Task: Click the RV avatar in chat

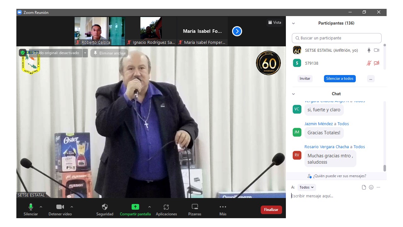Action: tap(297, 155)
